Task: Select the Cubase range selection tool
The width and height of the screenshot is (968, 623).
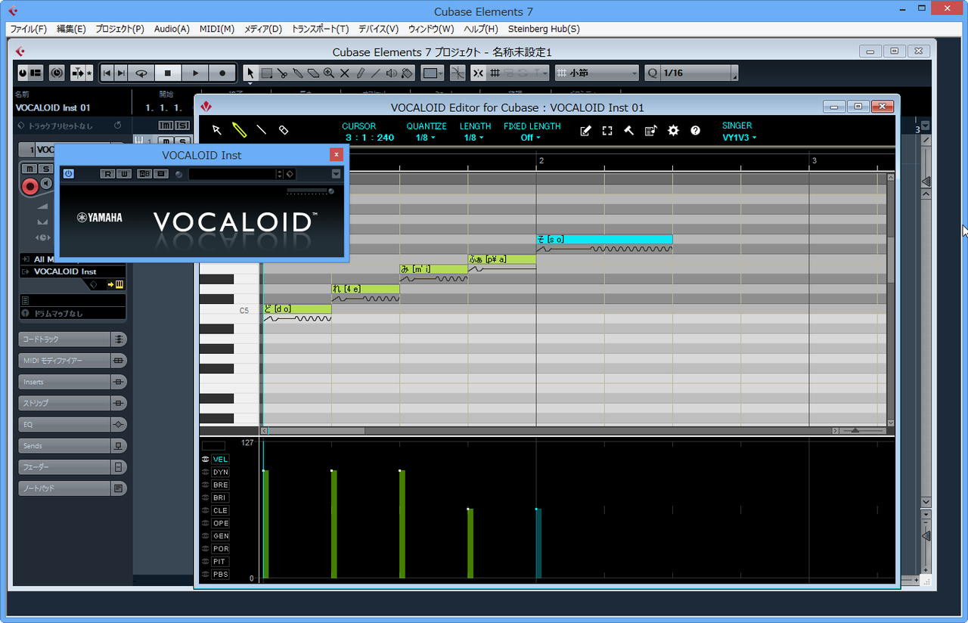Action: (267, 73)
